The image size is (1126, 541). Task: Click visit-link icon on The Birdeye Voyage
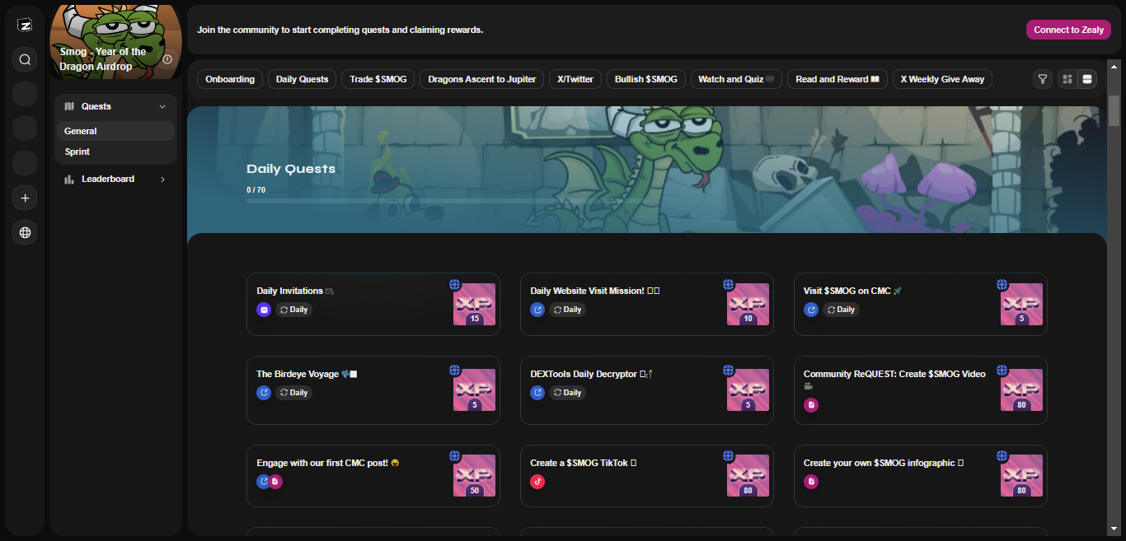(264, 393)
